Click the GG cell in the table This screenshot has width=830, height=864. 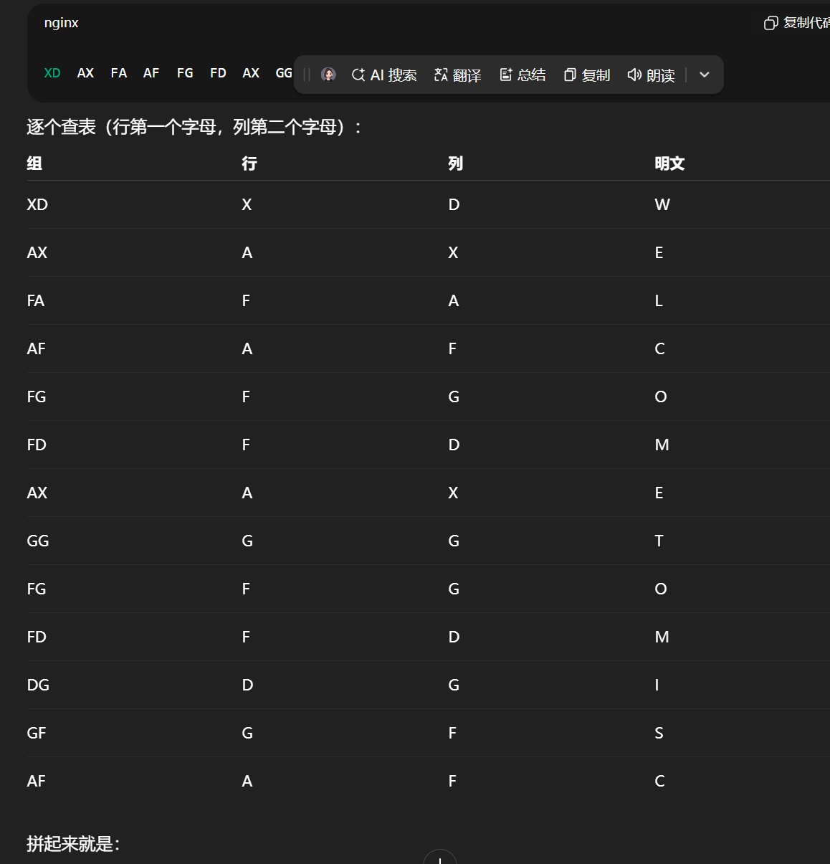point(38,541)
